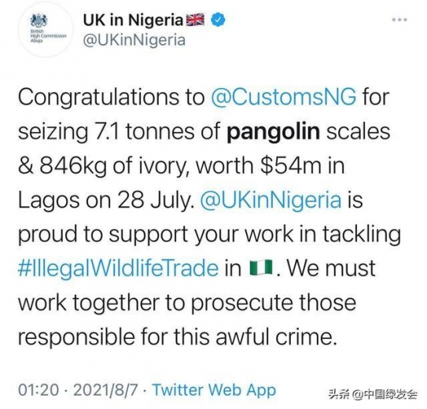427x409 pixels.
Task: Click the British High Commission profile avatar
Action: point(47,29)
